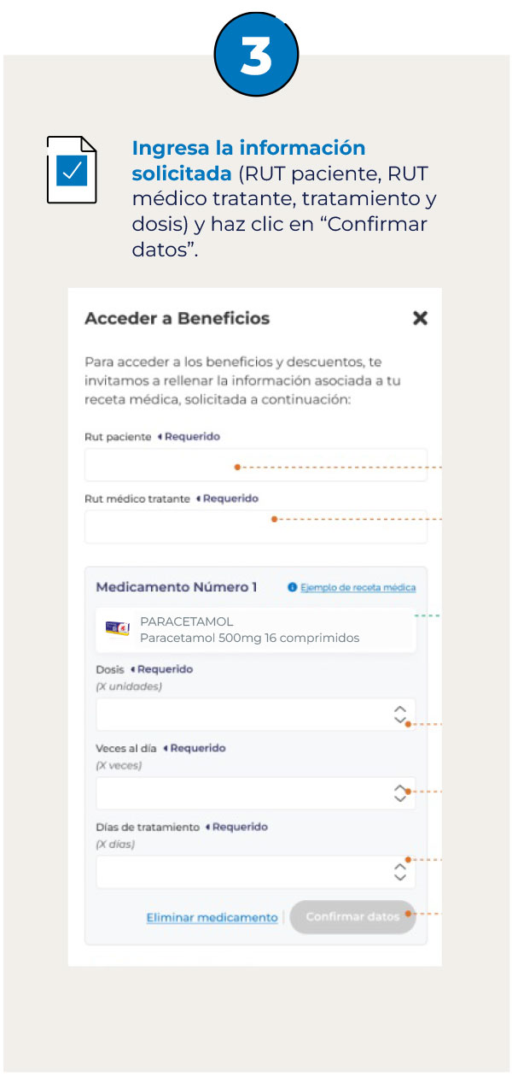512x1083 pixels.
Task: Increment Veces al día using up chevron
Action: 399,787
